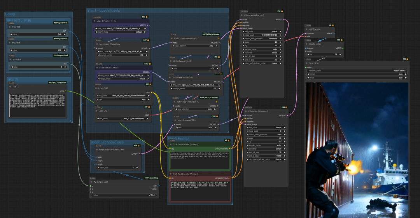
Task: Collapse the Save Video node
Action: click(x=307, y=63)
